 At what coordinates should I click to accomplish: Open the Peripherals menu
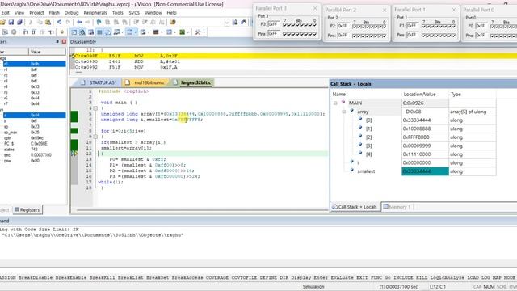pyautogui.click(x=95, y=13)
